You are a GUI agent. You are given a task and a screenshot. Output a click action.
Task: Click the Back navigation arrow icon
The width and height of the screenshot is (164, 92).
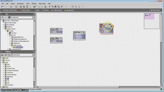coord(2,7)
